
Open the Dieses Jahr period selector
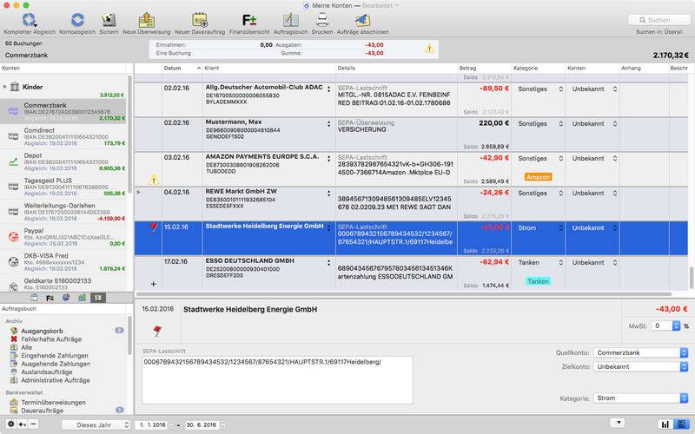click(x=96, y=424)
